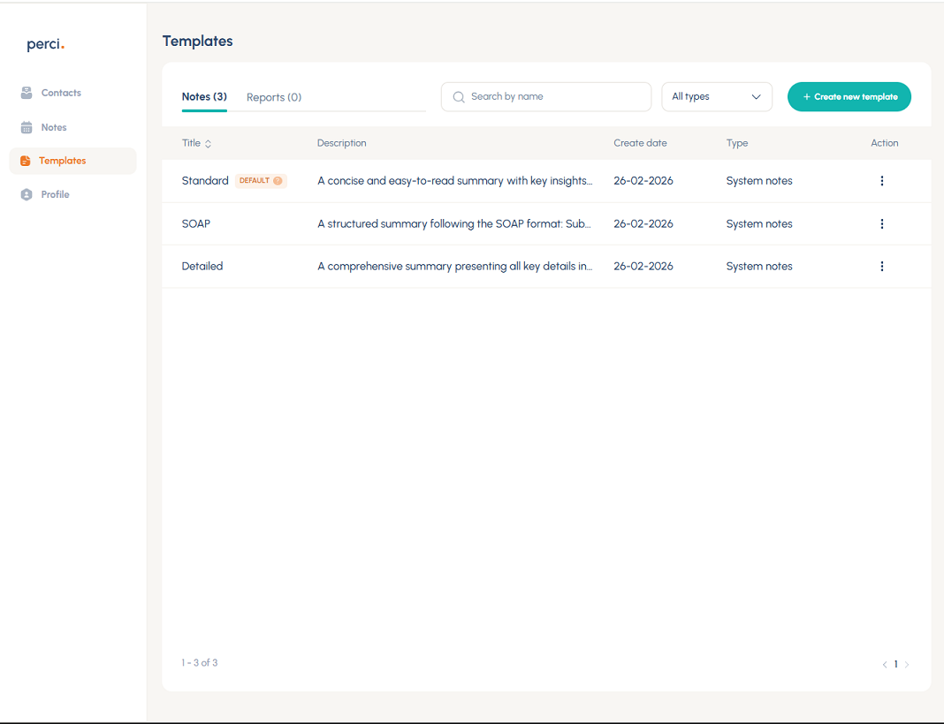Click the Action column header
This screenshot has width=944, height=724.
coord(885,143)
